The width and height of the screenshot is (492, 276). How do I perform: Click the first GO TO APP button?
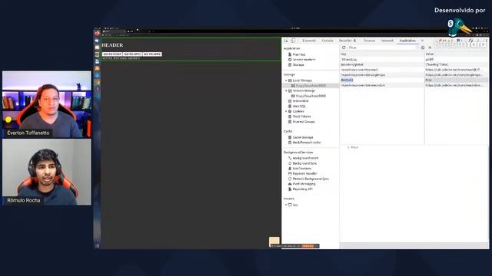pos(132,54)
